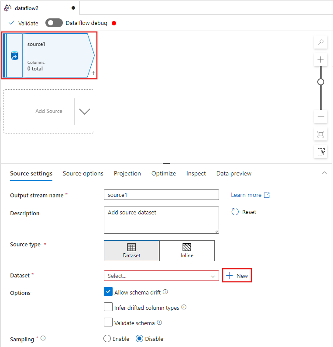
Task: Click the plus icon on source1 node
Action: click(x=93, y=73)
